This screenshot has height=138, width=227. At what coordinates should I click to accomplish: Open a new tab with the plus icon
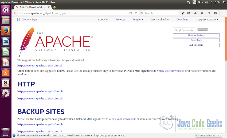click(x=54, y=7)
